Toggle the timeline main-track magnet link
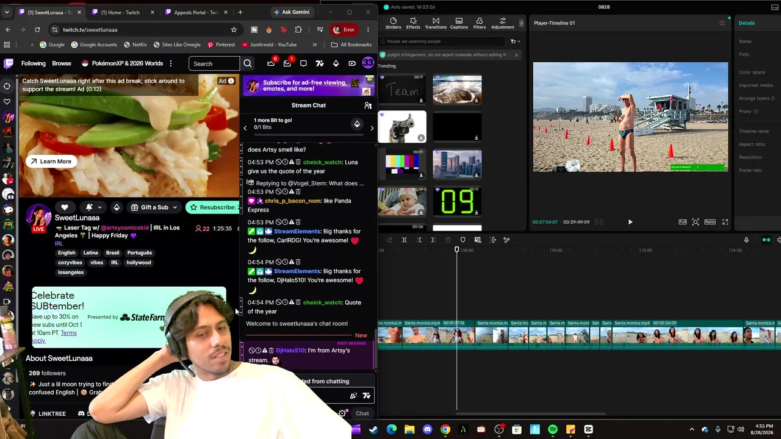781x439 pixels. (x=766, y=240)
